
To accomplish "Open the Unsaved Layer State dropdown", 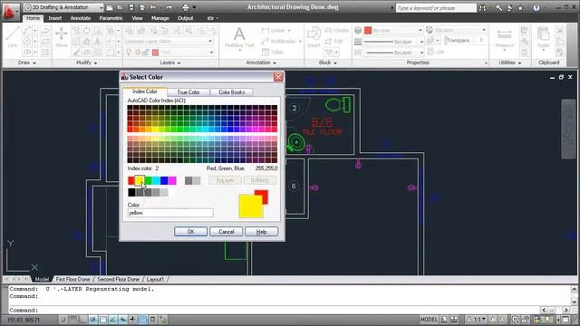I will (169, 41).
